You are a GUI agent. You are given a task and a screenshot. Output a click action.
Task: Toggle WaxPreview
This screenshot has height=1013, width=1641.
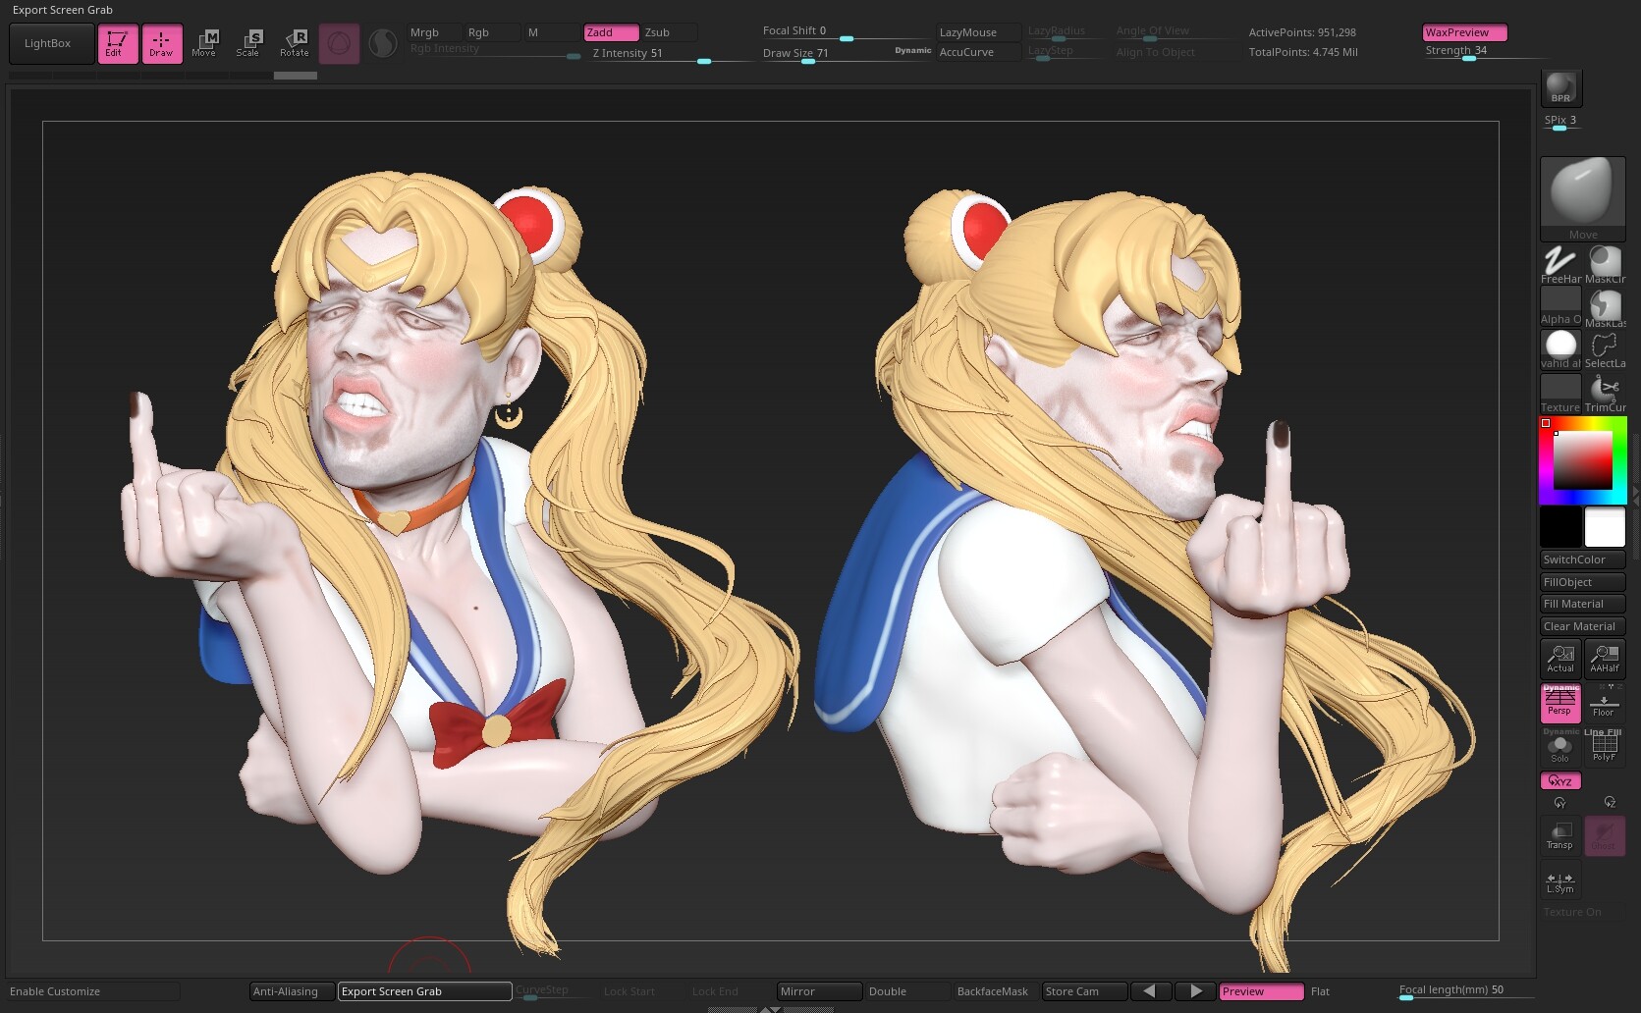pos(1464,32)
